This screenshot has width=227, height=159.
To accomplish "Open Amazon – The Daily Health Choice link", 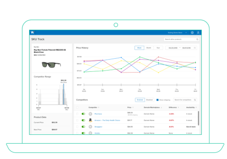I will pos(107,120).
